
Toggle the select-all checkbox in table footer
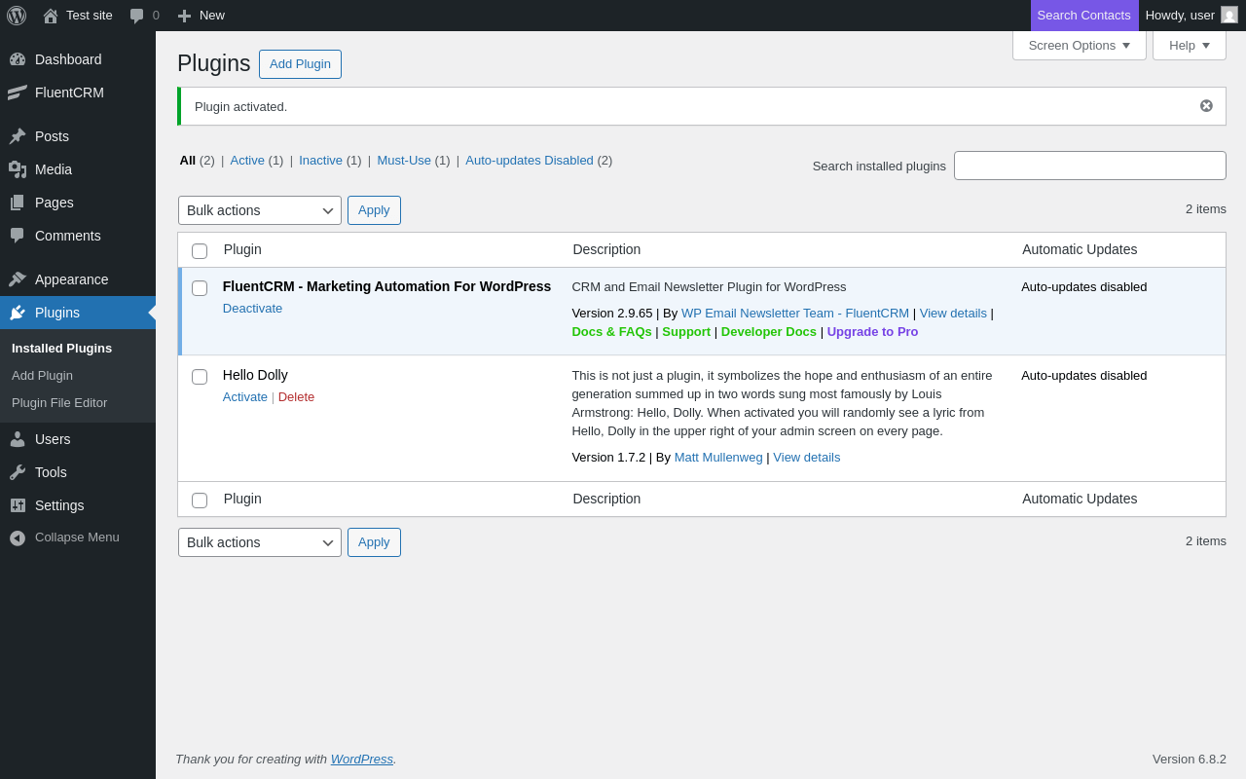point(200,501)
